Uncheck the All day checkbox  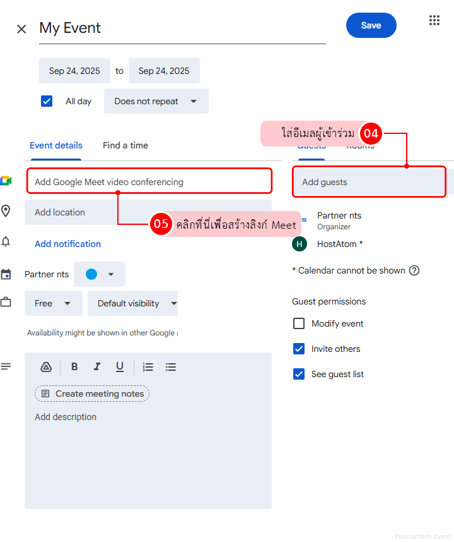click(47, 101)
